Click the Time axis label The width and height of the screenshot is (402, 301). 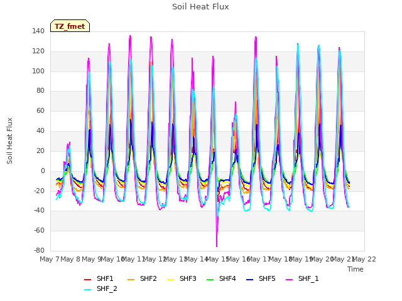(356, 269)
